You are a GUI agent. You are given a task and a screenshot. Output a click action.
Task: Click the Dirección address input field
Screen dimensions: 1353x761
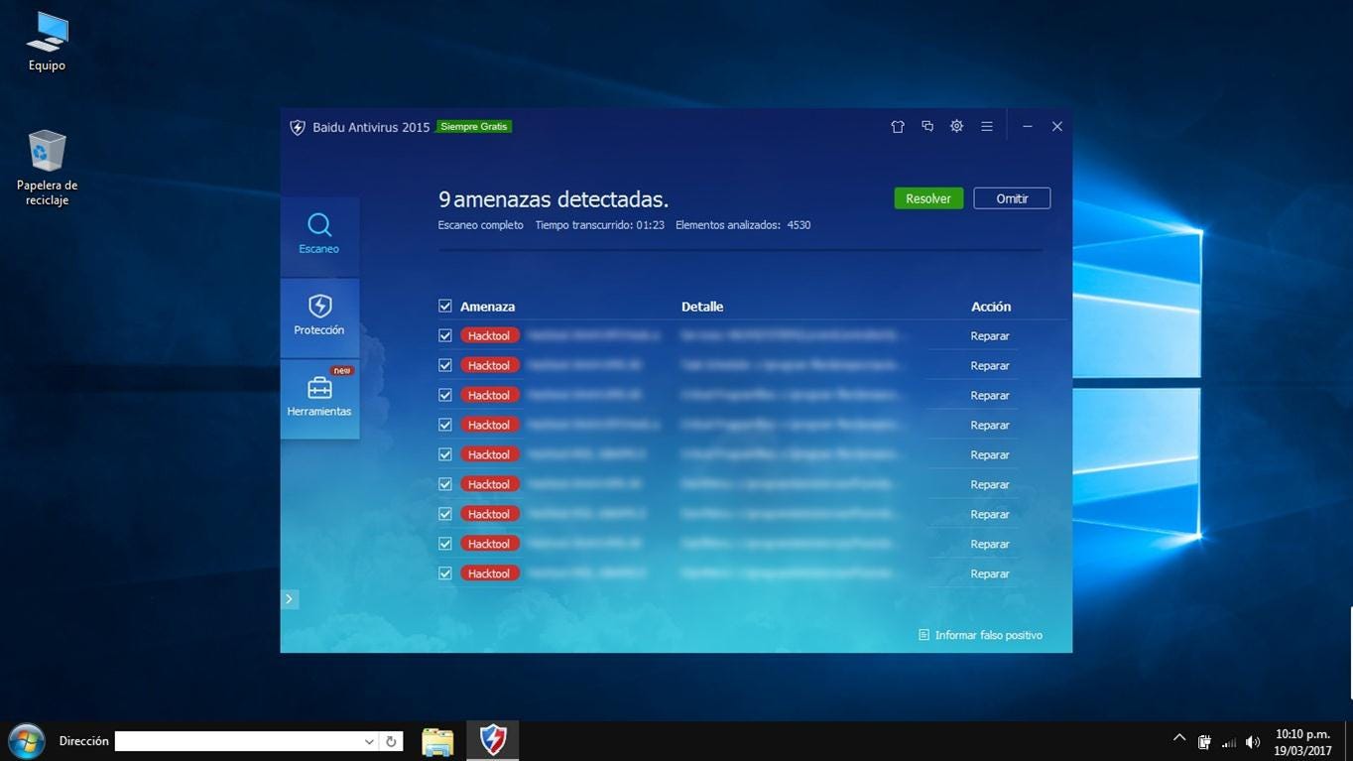click(x=237, y=741)
